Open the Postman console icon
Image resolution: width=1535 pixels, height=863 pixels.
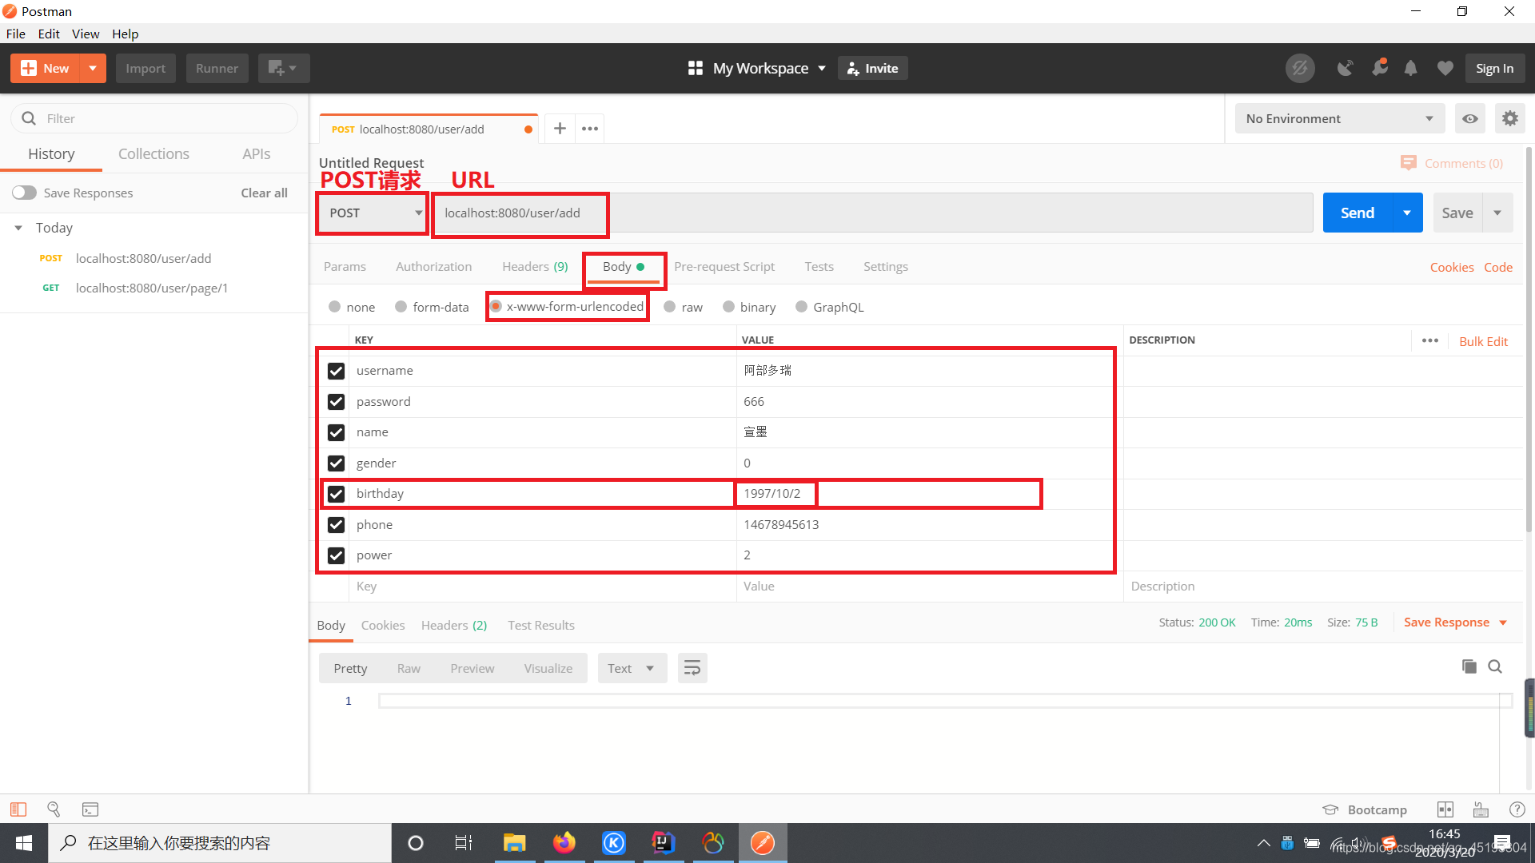[x=90, y=809]
